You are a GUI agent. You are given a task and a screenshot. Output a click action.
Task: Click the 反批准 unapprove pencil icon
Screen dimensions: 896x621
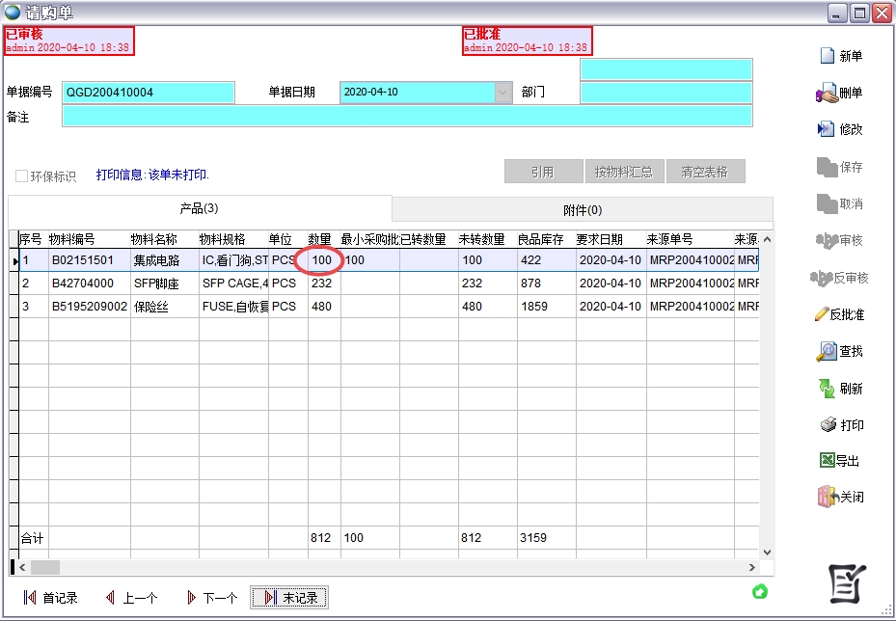point(822,314)
